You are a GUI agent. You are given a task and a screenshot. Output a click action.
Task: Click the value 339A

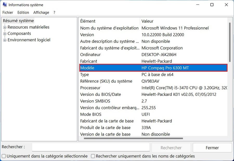coord(146,127)
